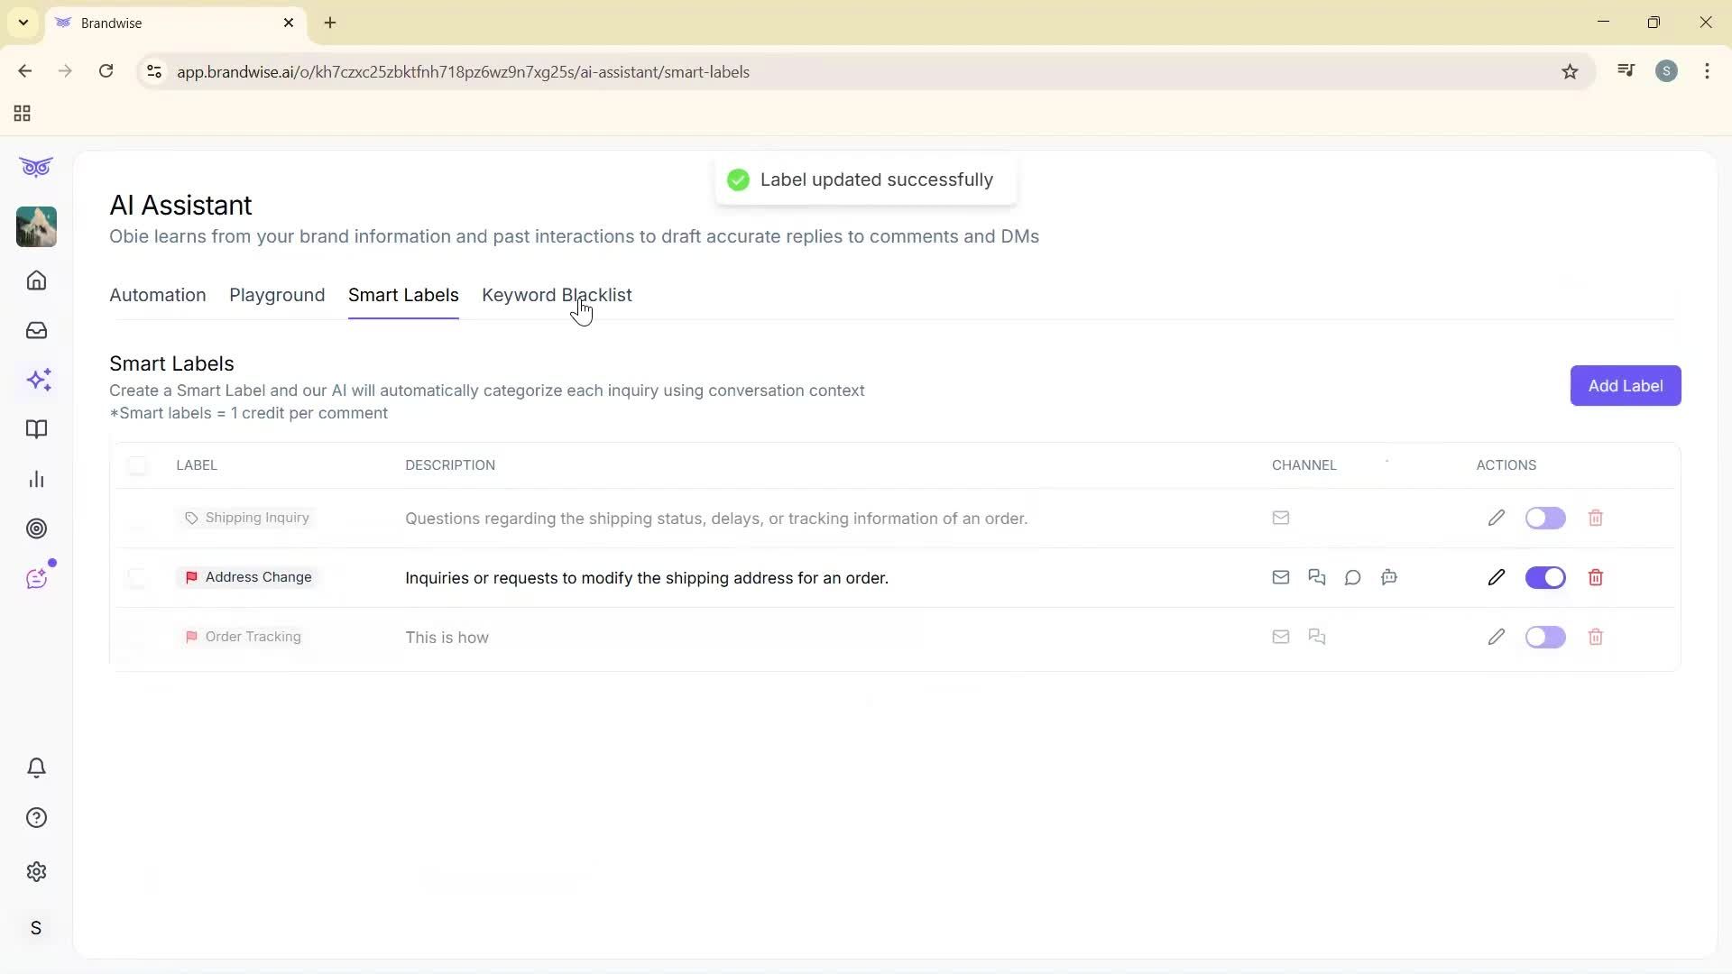Open the Keyword Blacklist tab
1732x974 pixels.
556,295
